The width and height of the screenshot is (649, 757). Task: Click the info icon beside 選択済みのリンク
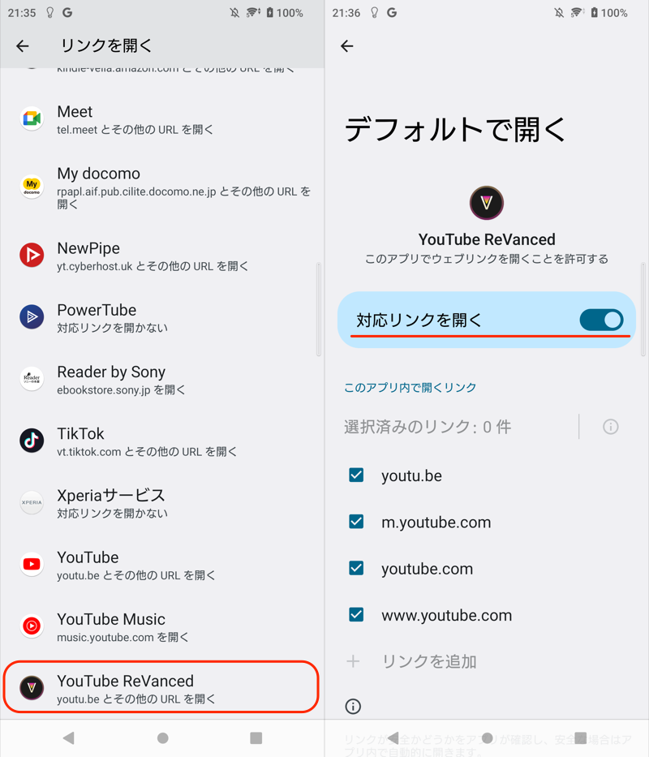tap(611, 427)
